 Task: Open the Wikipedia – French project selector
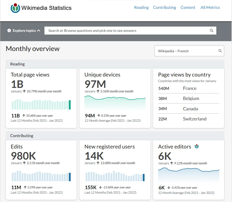[x=189, y=51]
